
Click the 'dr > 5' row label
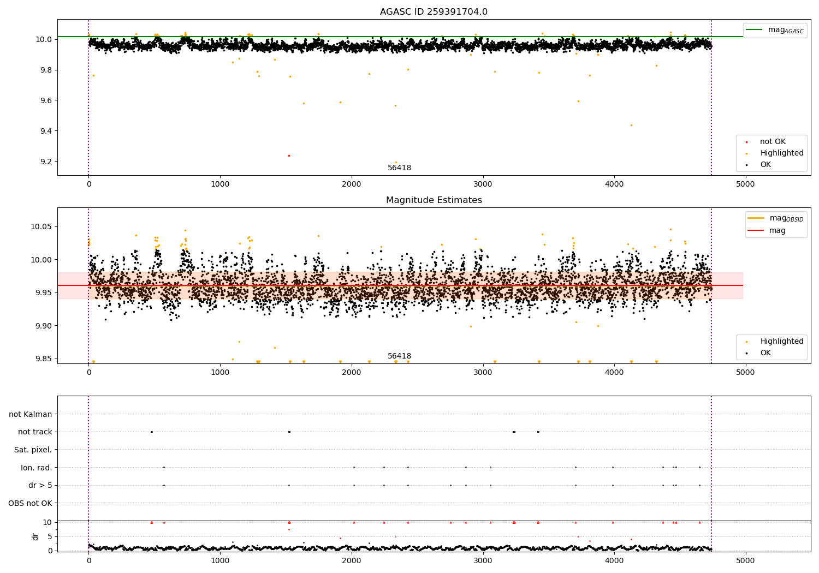click(40, 486)
